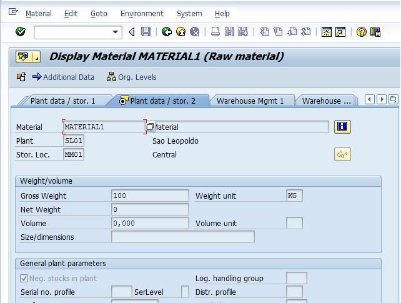Click the Org. Levels button
This screenshot has width=401, height=303.
131,77
